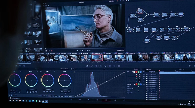
Task: Toggle Soft Clip blue channel
Action: pos(140,84)
